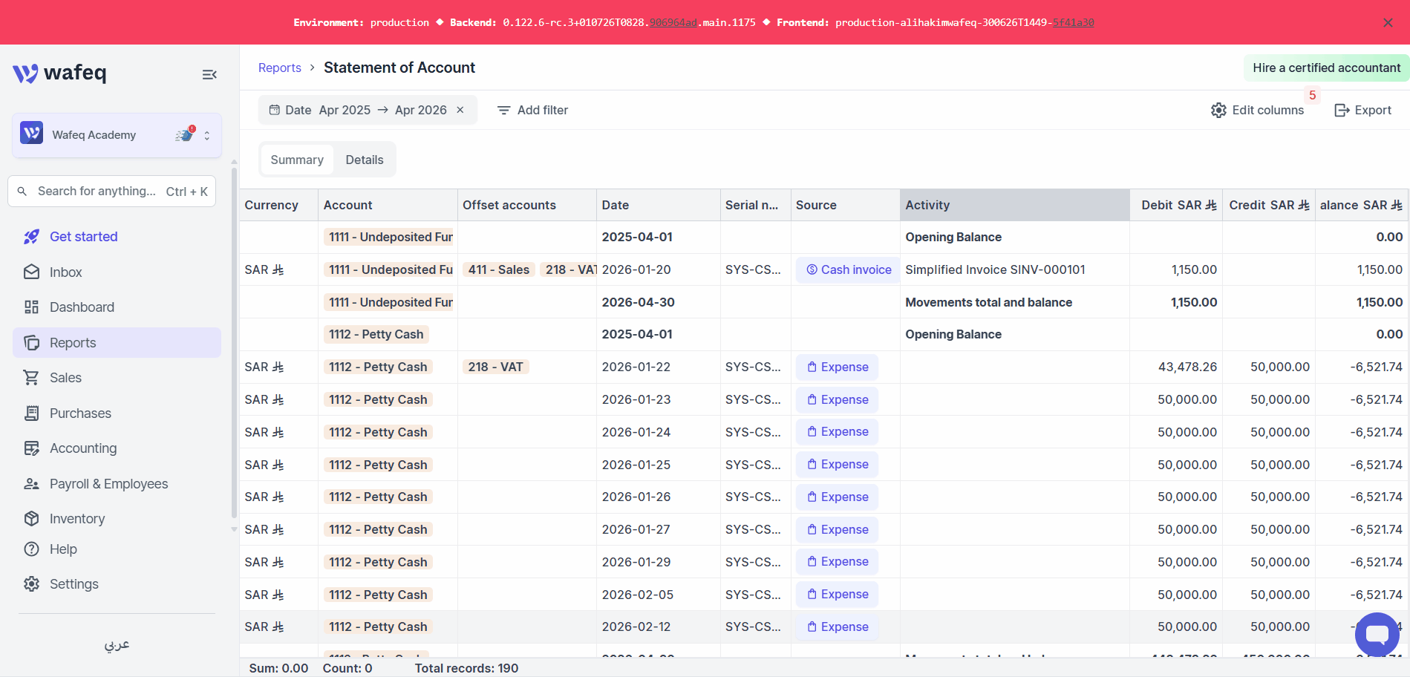Click the Export arrow icon
The height and width of the screenshot is (677, 1410).
[x=1342, y=111]
